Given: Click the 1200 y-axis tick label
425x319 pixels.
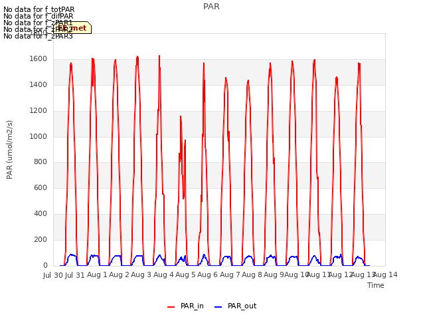Looking at the screenshot, I should pos(39,111).
